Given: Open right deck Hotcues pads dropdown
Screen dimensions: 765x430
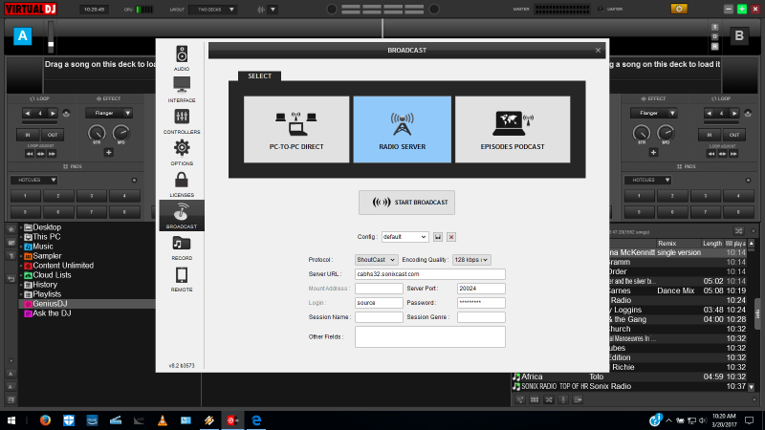Looking at the screenshot, I should 647,180.
